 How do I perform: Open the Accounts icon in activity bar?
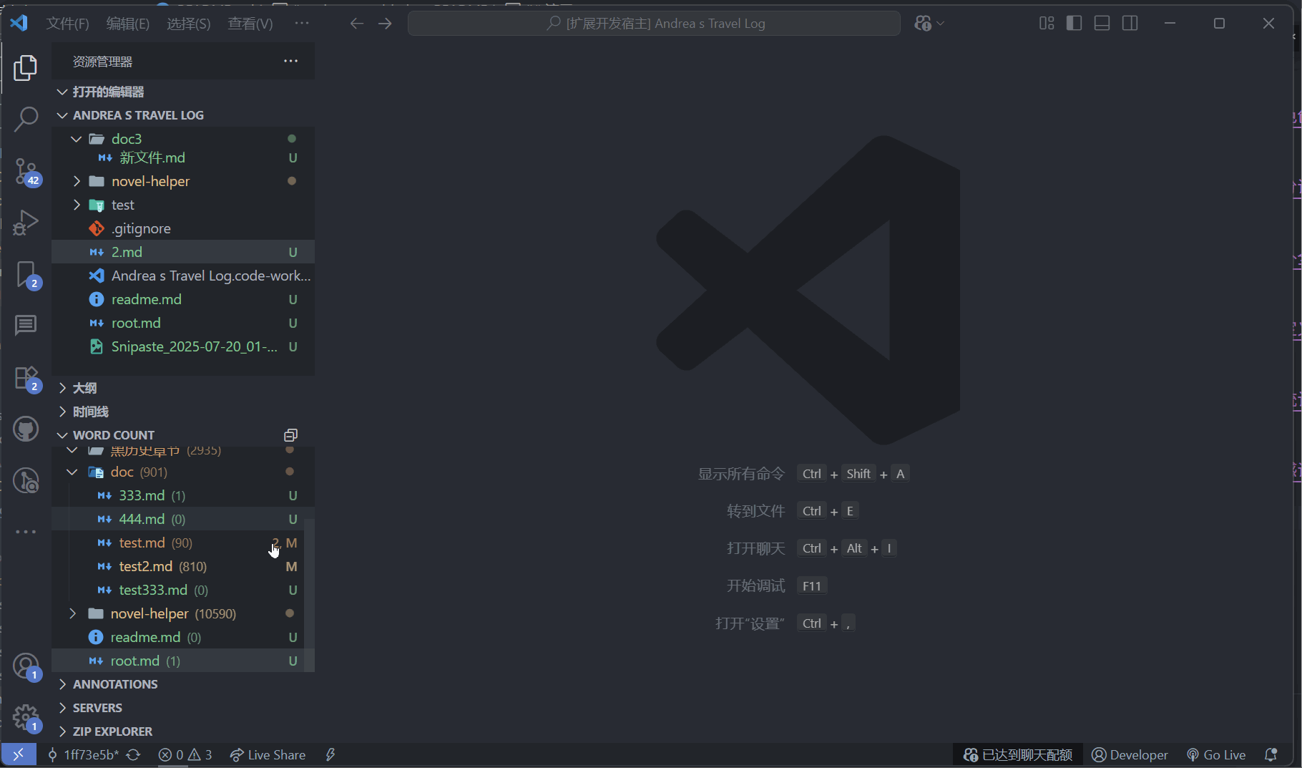[x=26, y=666]
